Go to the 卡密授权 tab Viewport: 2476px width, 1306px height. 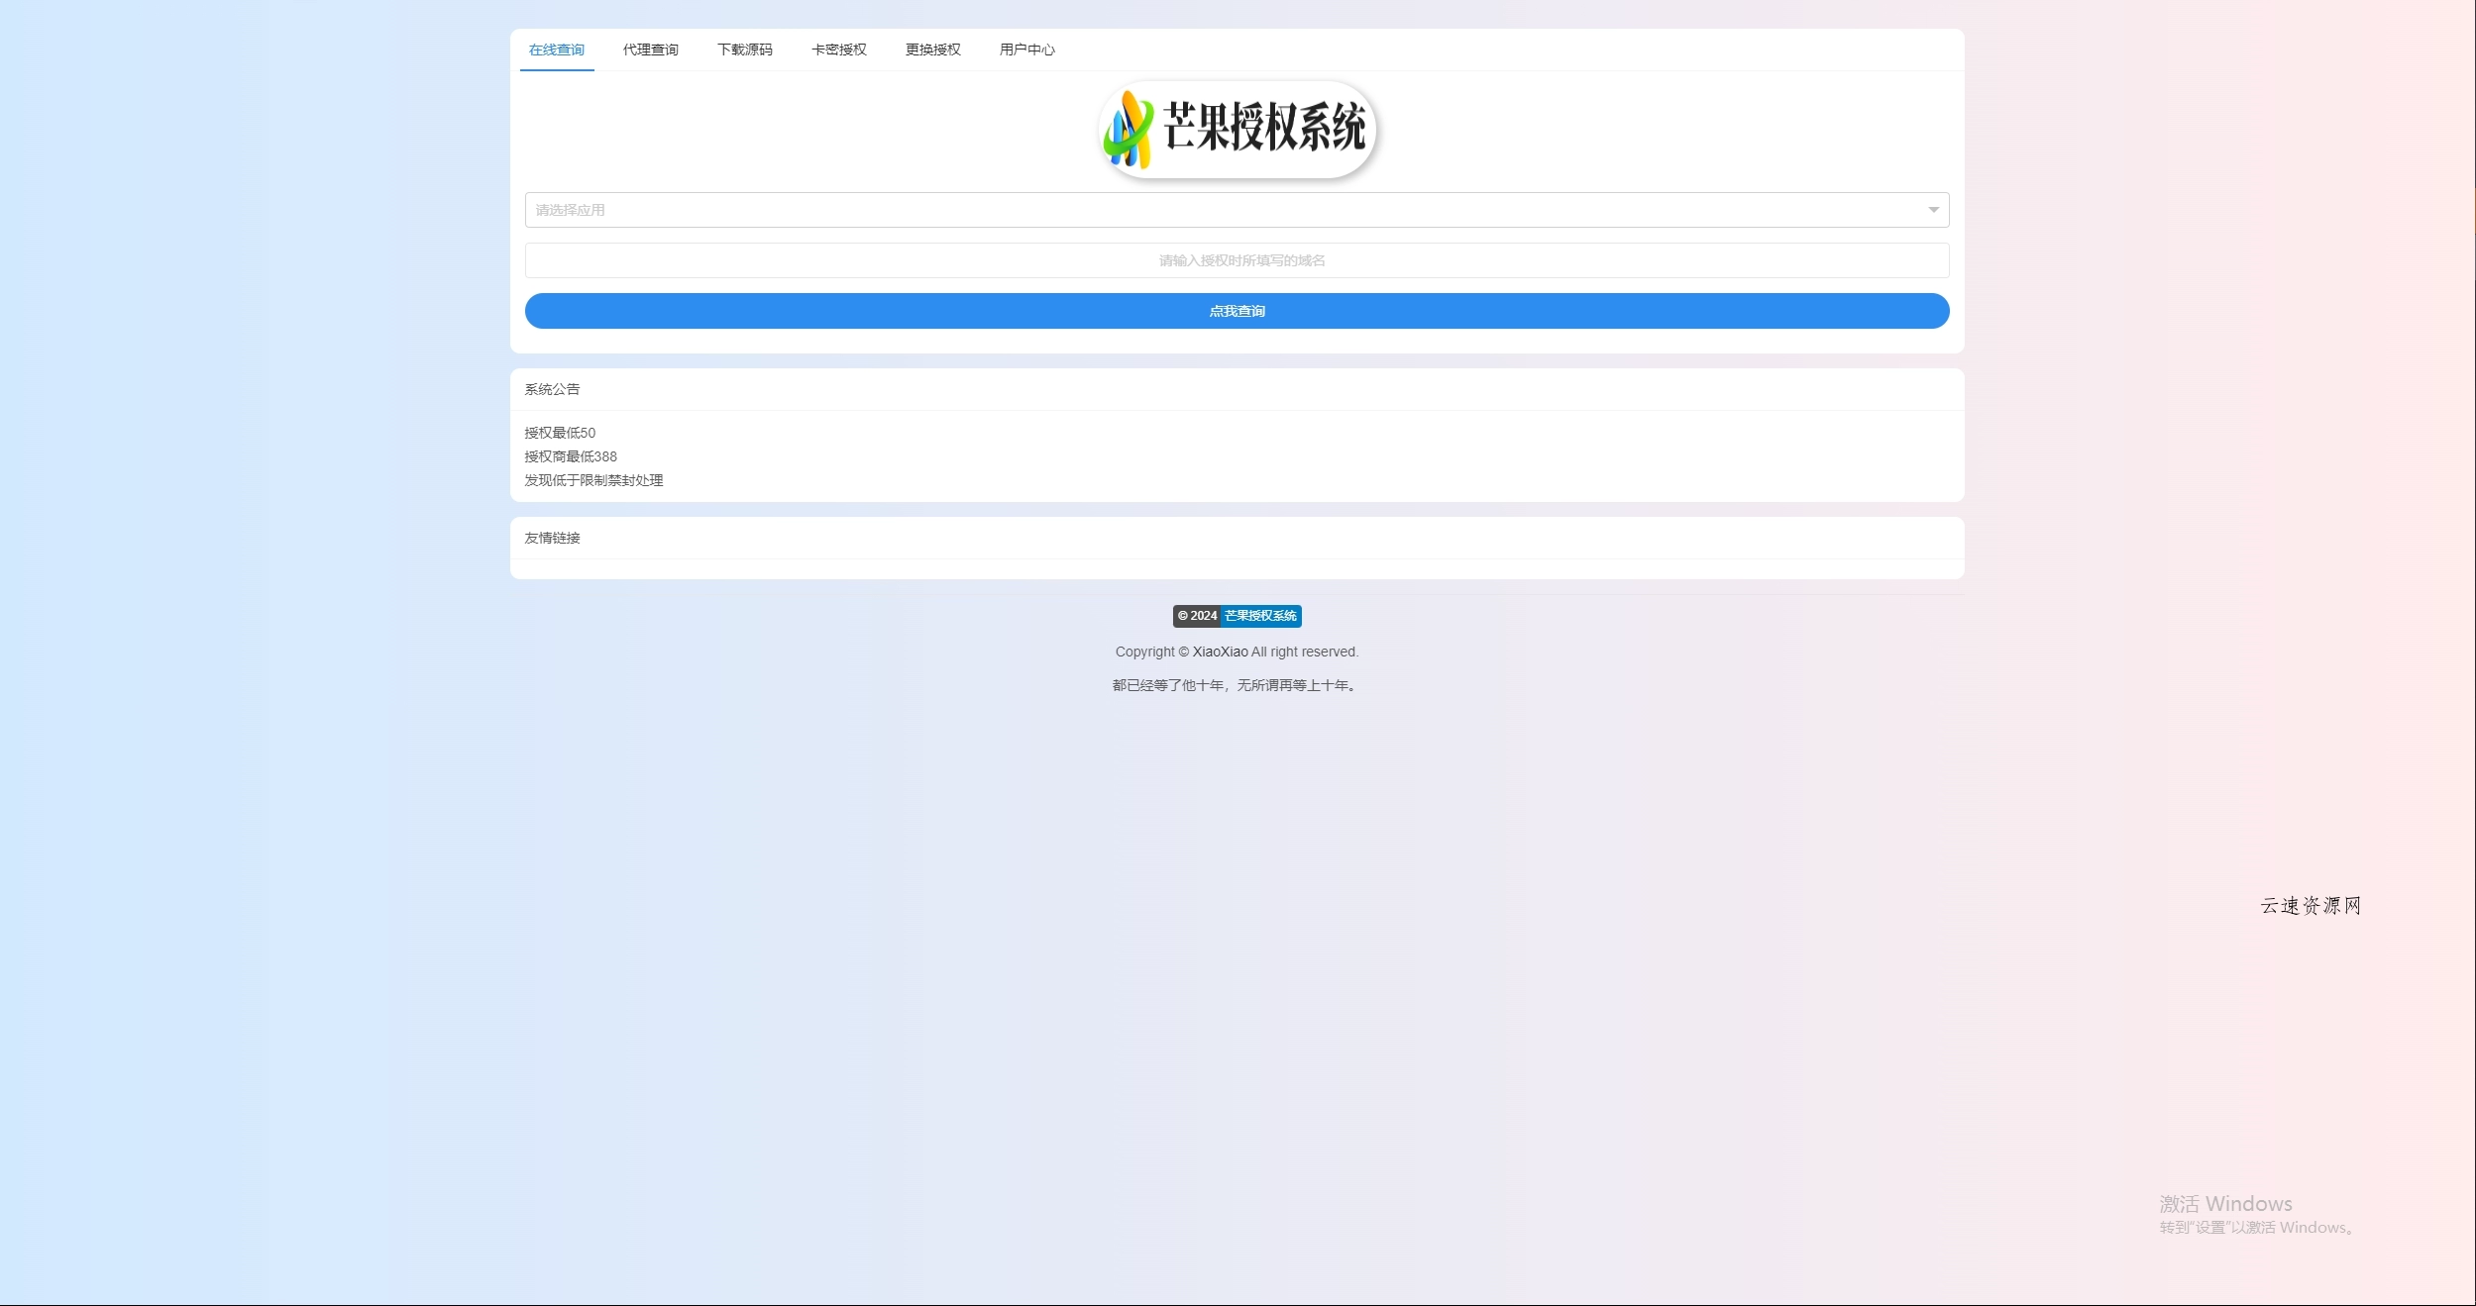click(838, 49)
